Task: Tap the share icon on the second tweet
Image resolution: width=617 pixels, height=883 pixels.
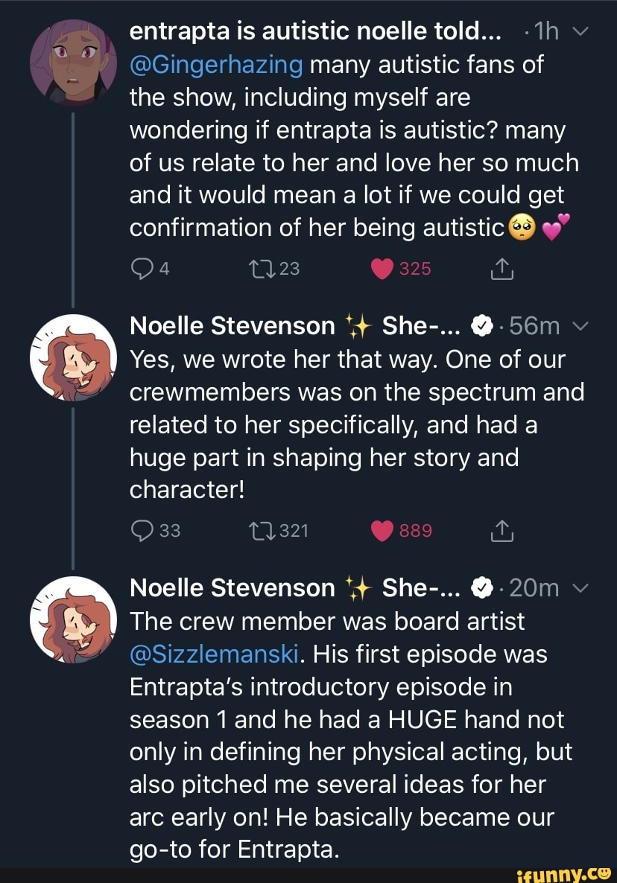Action: 501,530
